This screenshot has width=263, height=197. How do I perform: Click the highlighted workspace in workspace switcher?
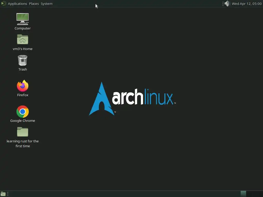[243, 194]
